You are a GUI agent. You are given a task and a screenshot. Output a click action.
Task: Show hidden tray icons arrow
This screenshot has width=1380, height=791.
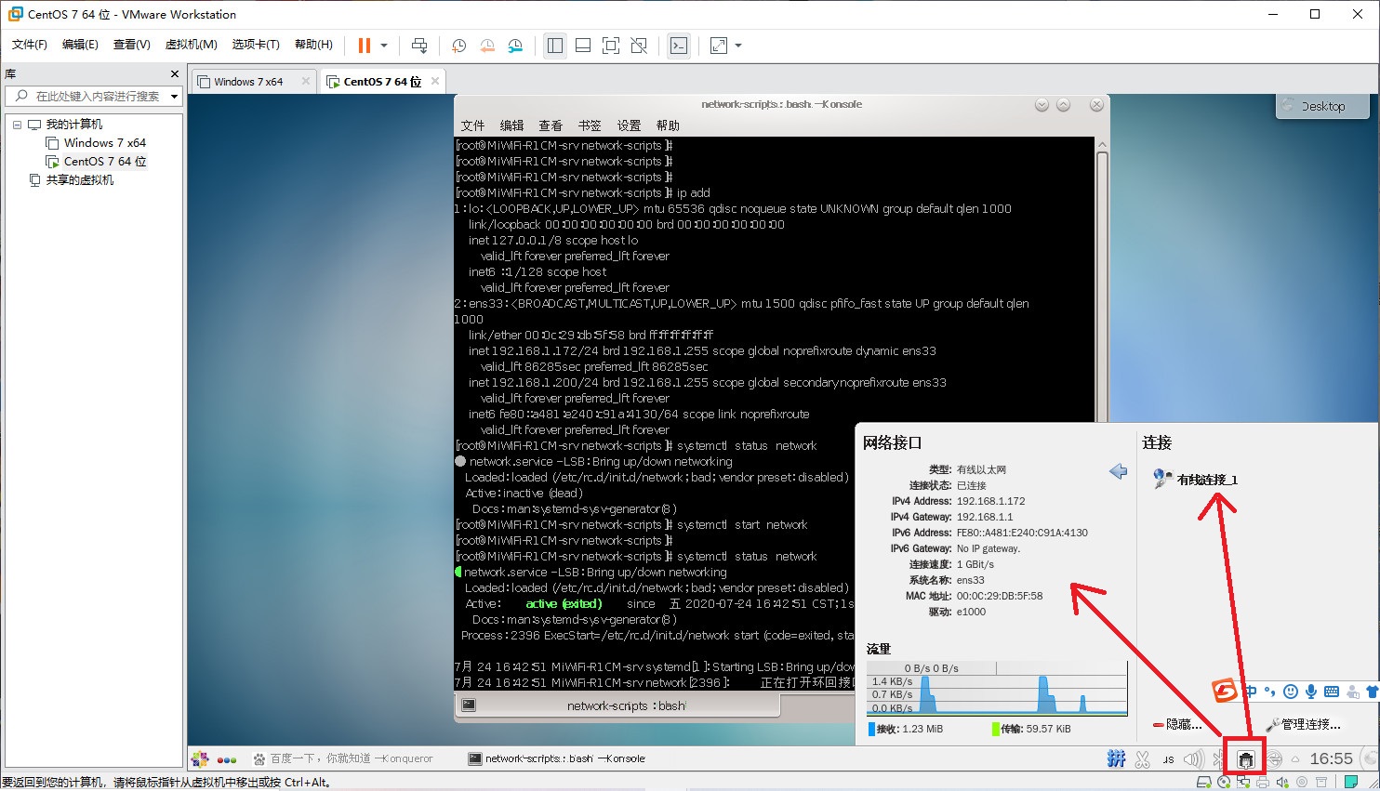coord(1294,759)
